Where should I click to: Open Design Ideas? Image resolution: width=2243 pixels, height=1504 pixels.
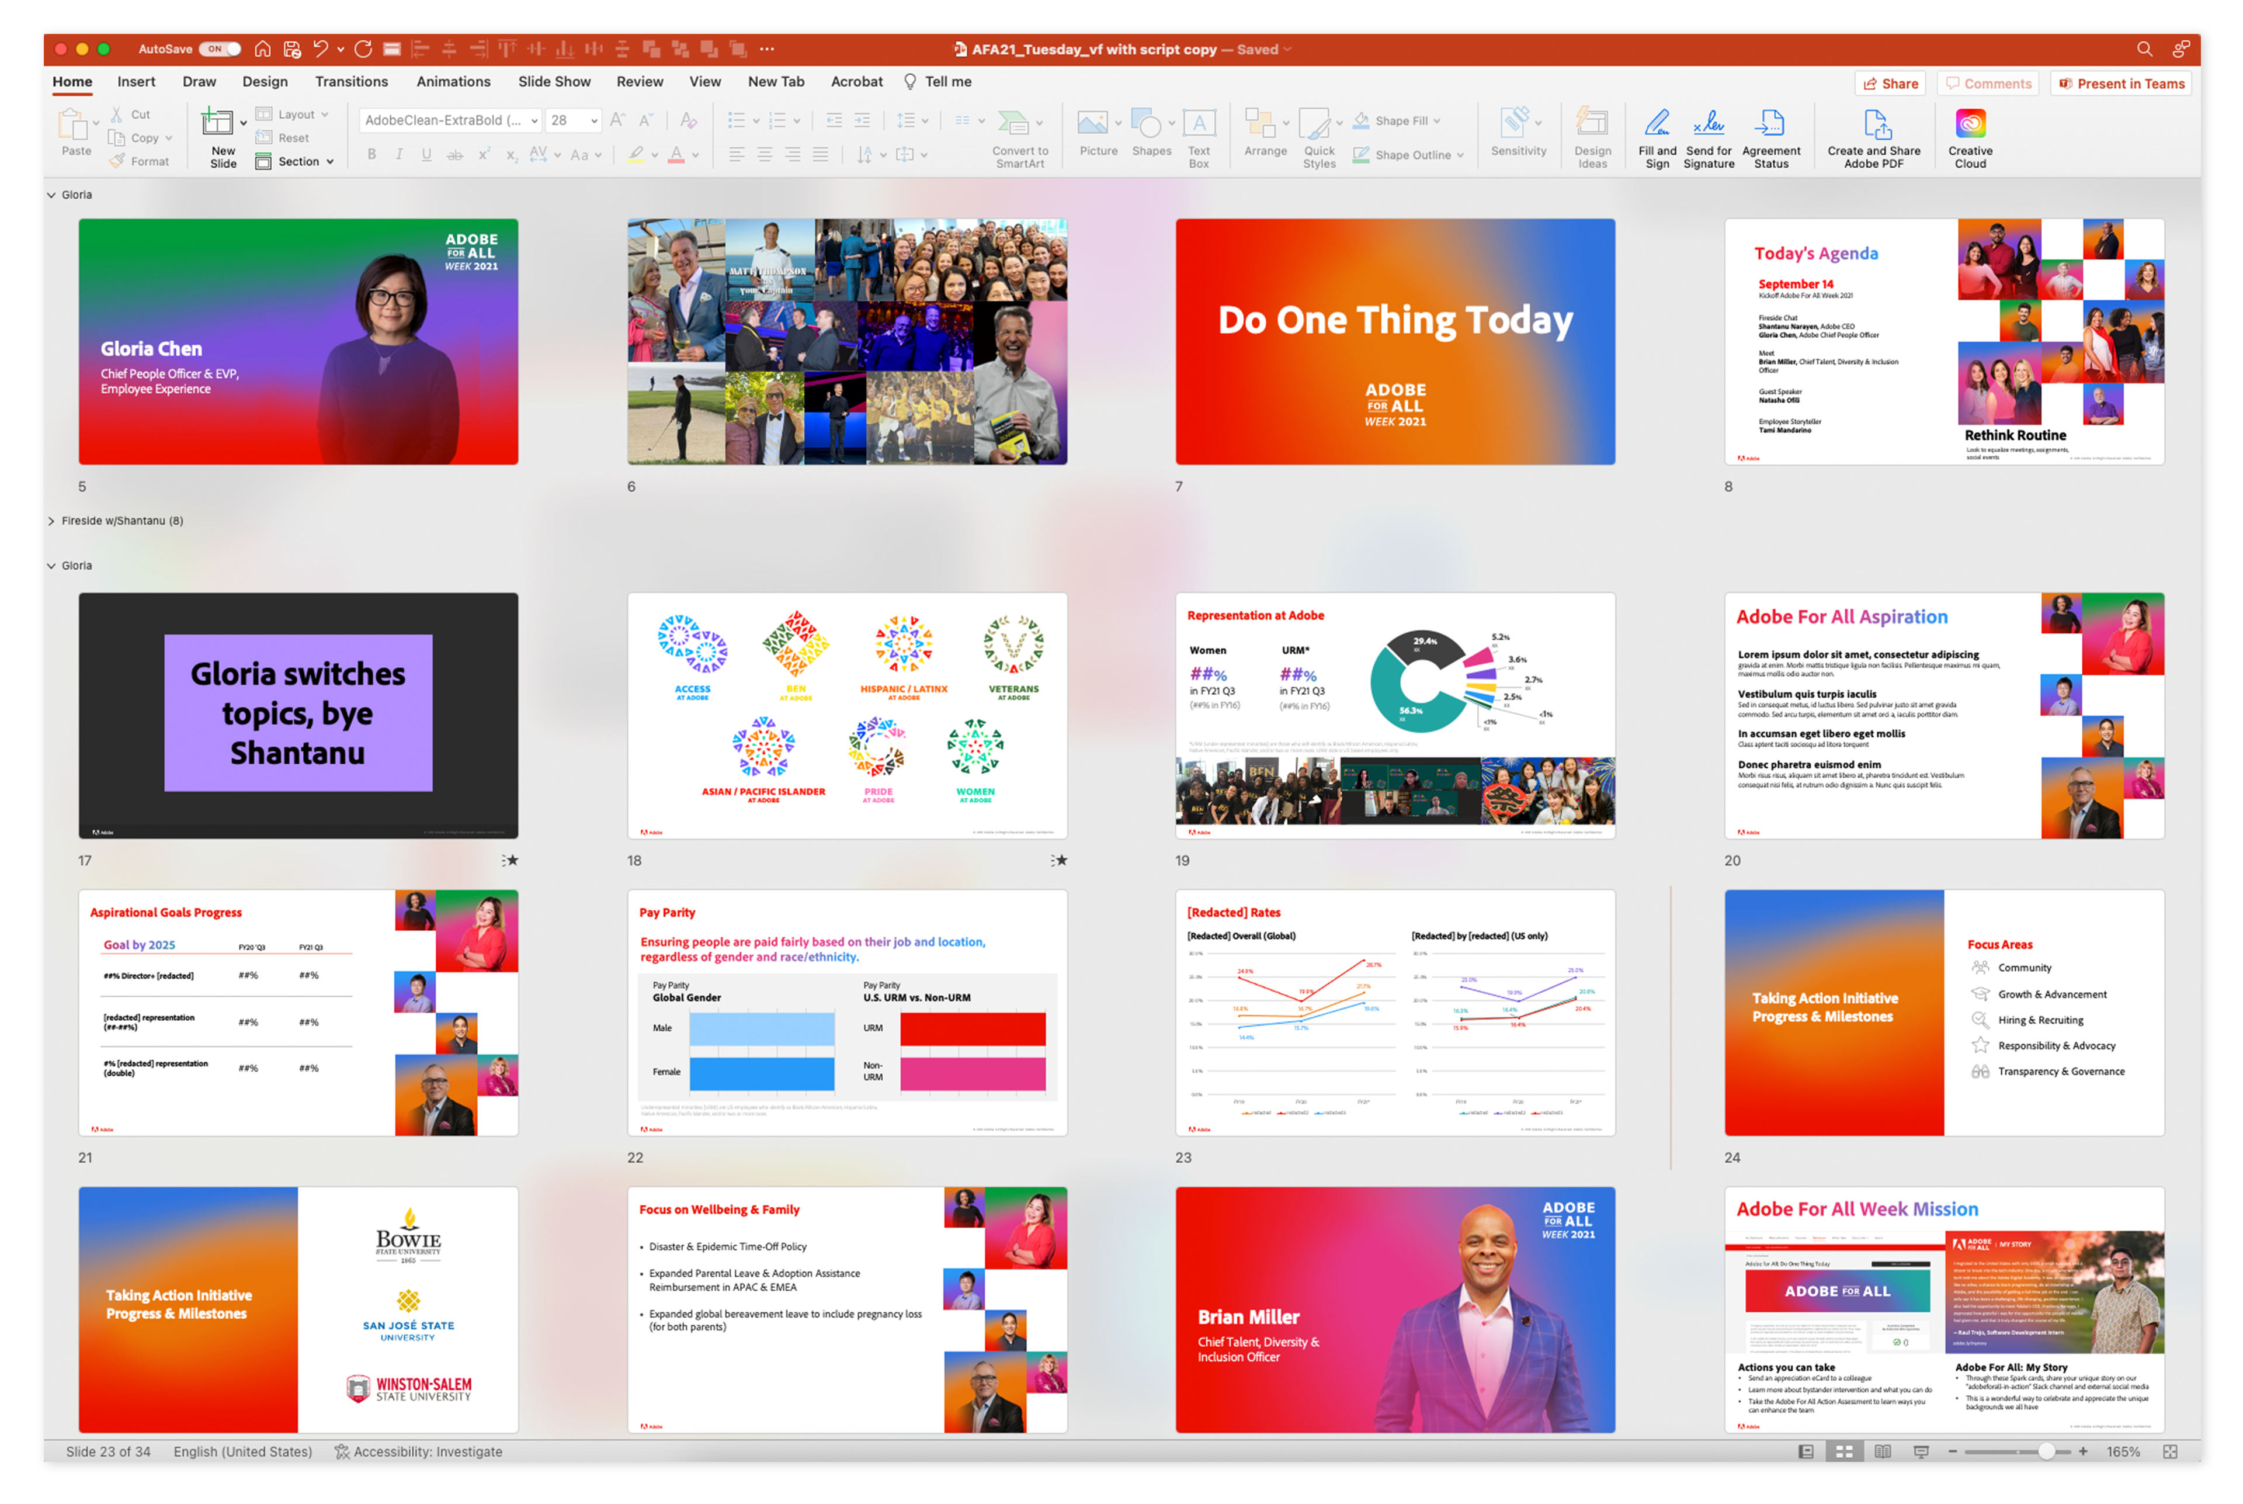tap(1593, 138)
